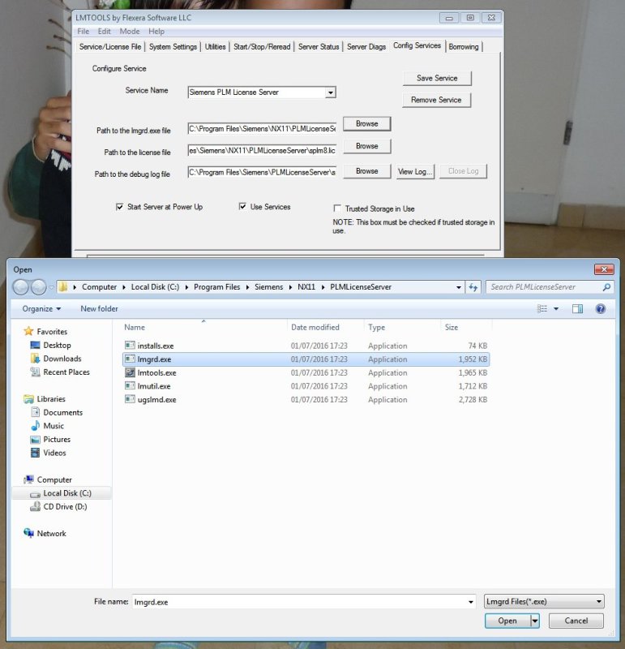This screenshot has width=625, height=649.
Task: Click the Videos library icon
Action: point(35,453)
